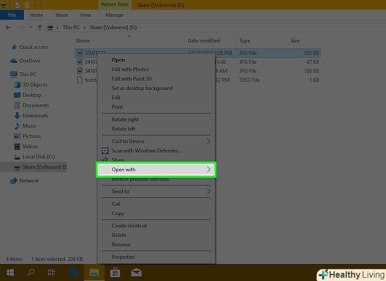
Task: Click the Windows Start button
Action: tap(10, 273)
